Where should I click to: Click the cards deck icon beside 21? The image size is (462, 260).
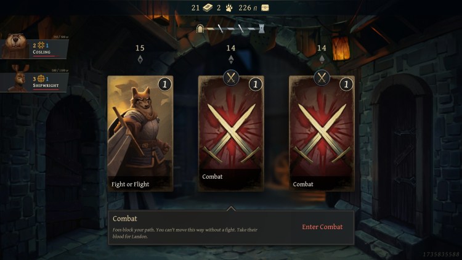208,8
